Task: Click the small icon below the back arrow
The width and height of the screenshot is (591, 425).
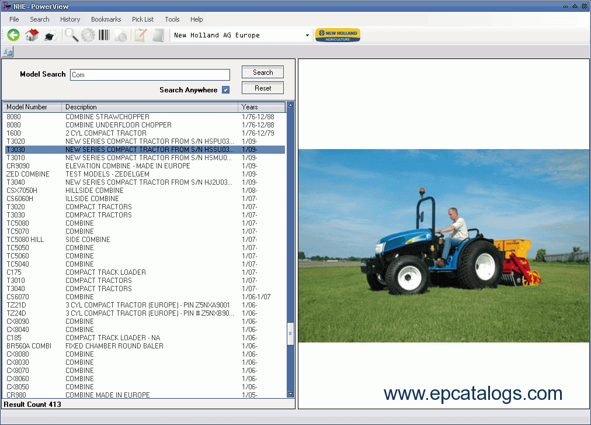Action: tap(8, 52)
